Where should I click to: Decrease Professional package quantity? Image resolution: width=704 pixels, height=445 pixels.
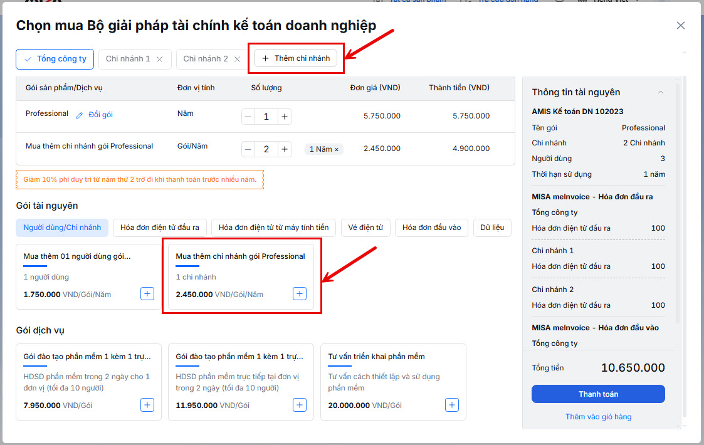click(x=248, y=117)
